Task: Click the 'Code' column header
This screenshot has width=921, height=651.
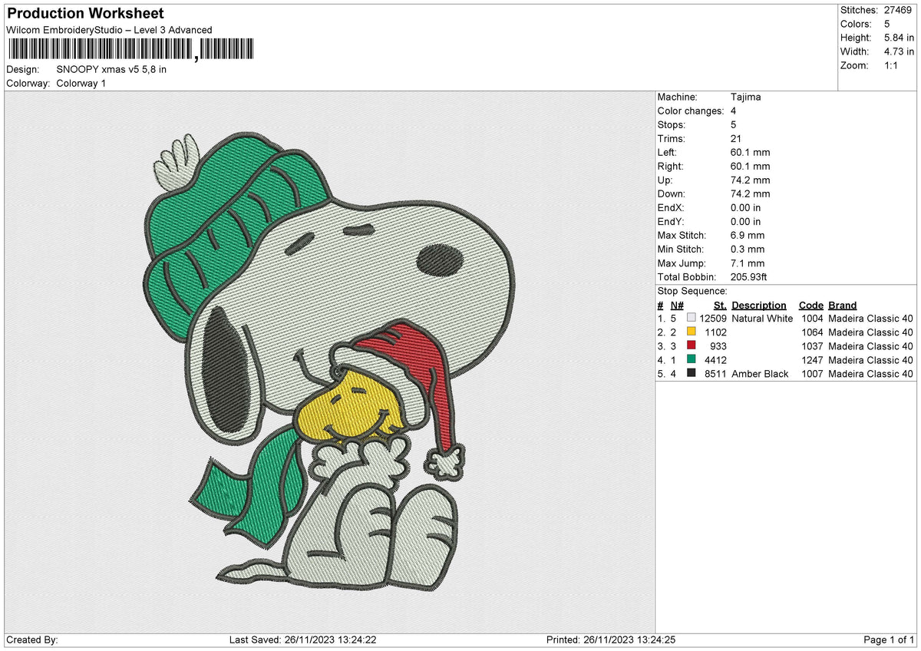Action: [x=810, y=306]
